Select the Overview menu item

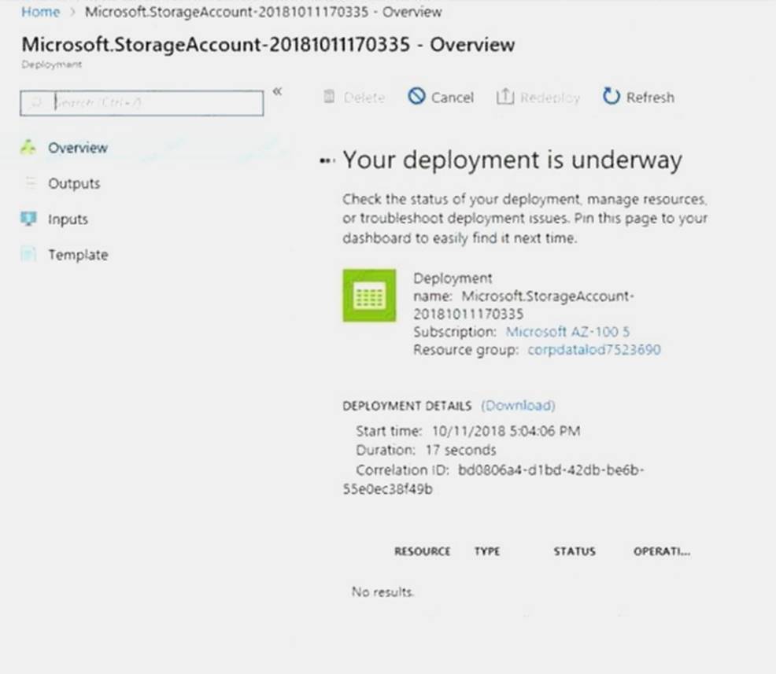point(77,148)
